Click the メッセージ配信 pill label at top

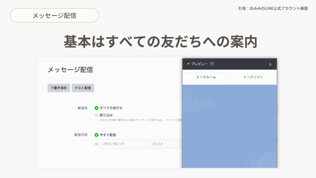tap(54, 15)
